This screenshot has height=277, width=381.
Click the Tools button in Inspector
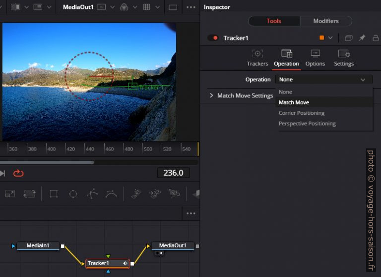tap(274, 21)
